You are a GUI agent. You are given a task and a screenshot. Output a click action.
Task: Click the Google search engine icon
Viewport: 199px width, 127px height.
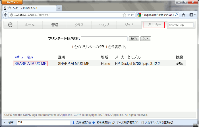point(139,15)
